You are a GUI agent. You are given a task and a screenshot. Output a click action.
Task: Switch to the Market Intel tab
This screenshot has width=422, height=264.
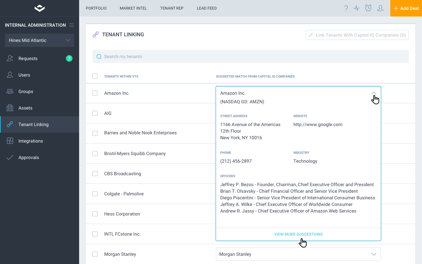[133, 8]
